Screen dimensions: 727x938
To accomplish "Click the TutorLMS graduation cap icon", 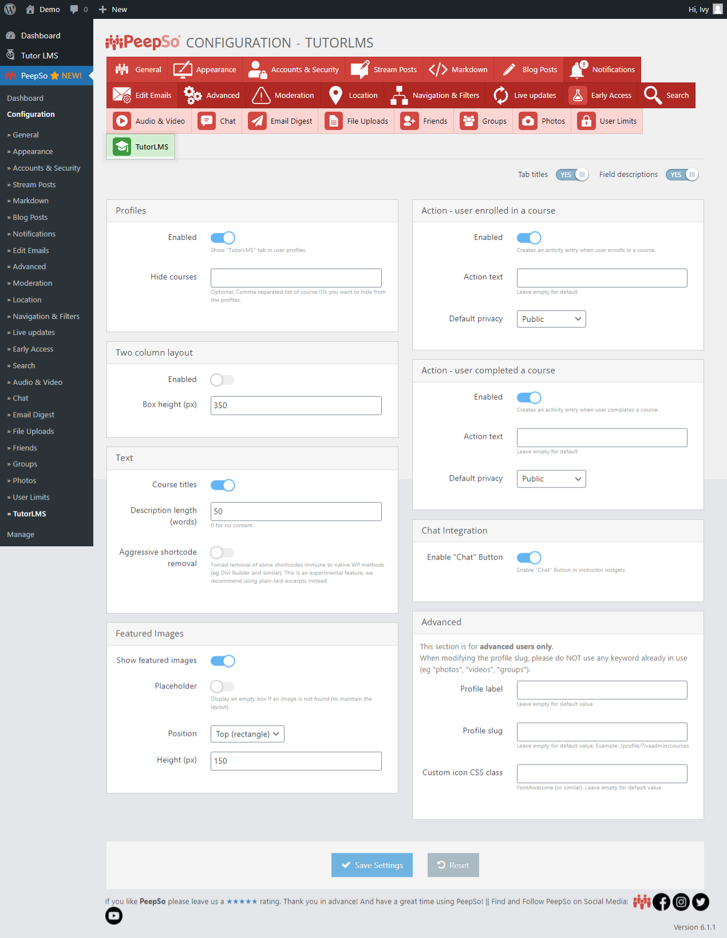I will click(122, 147).
